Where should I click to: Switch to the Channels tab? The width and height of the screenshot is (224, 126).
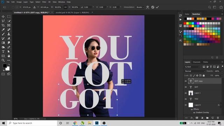click(x=197, y=62)
